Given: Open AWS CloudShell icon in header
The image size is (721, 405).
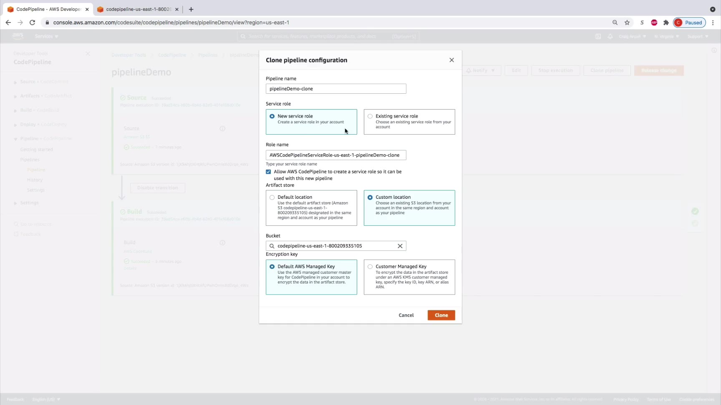Looking at the screenshot, I should tap(598, 36).
